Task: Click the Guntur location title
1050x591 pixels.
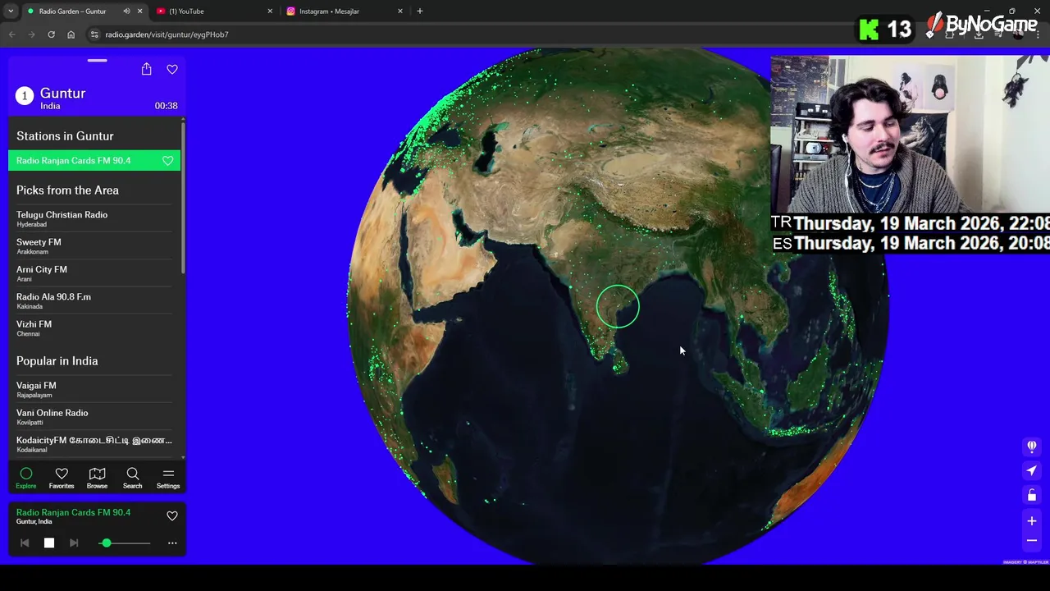Action: (x=62, y=94)
